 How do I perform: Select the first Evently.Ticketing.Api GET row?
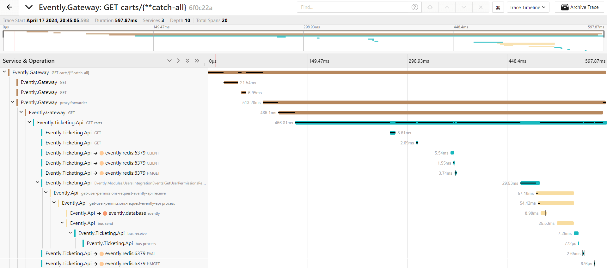click(x=125, y=133)
